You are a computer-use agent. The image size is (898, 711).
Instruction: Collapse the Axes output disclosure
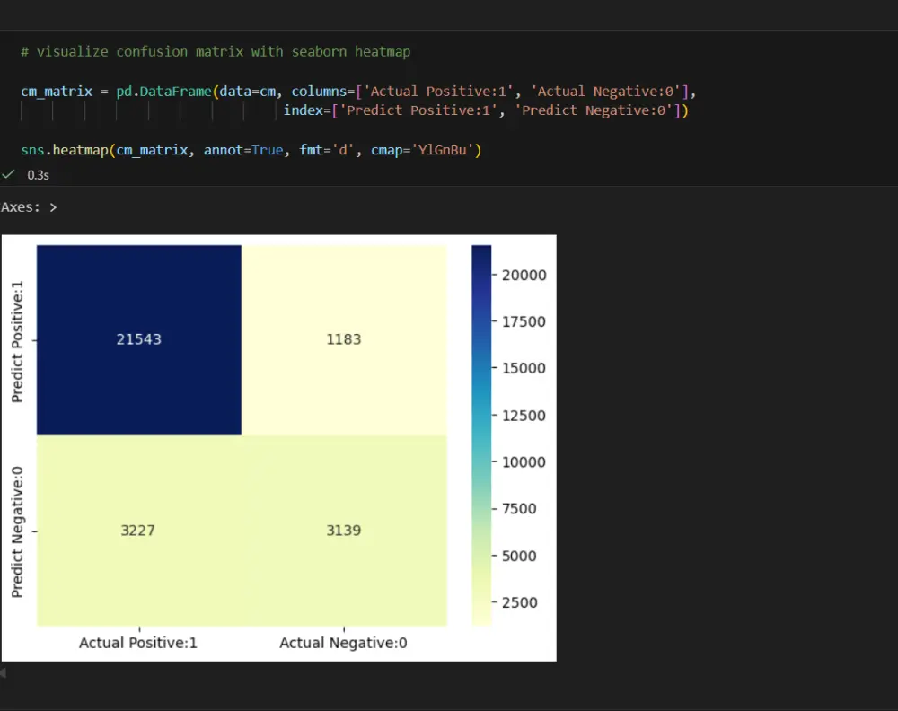(x=51, y=206)
